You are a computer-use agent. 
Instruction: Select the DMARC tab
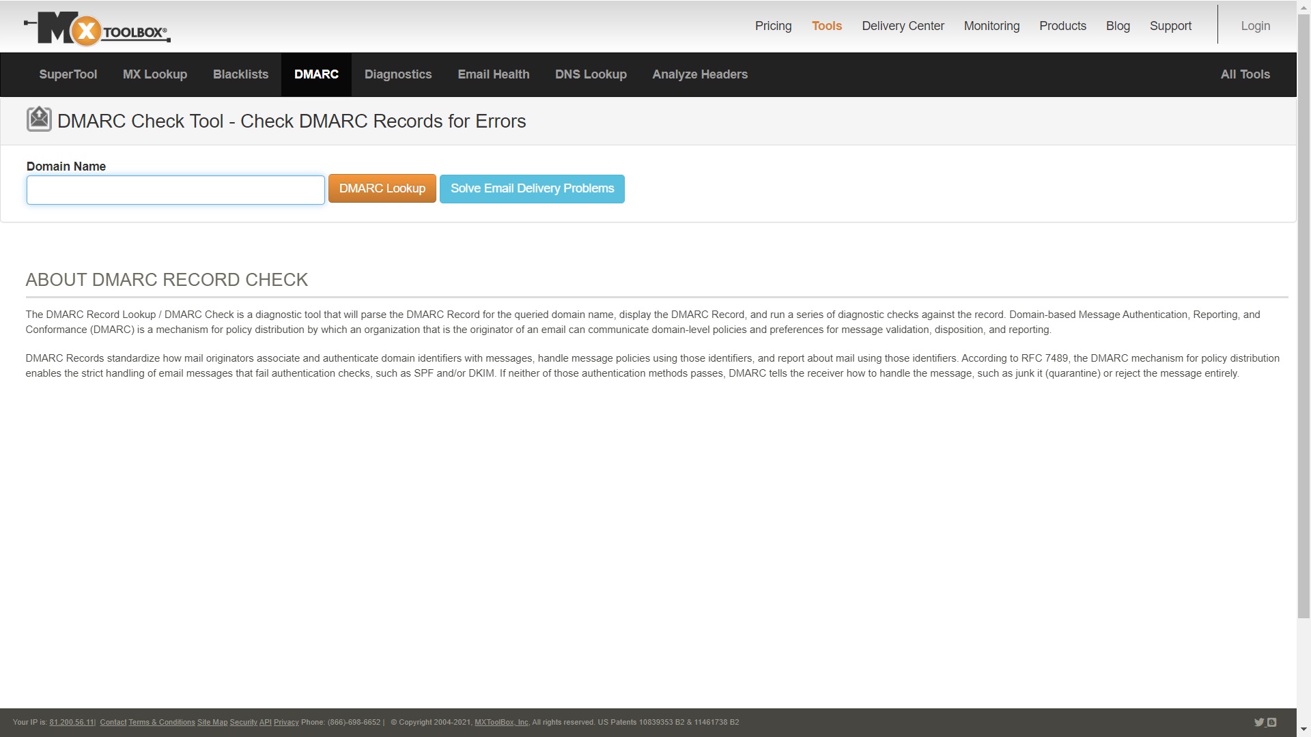(316, 74)
